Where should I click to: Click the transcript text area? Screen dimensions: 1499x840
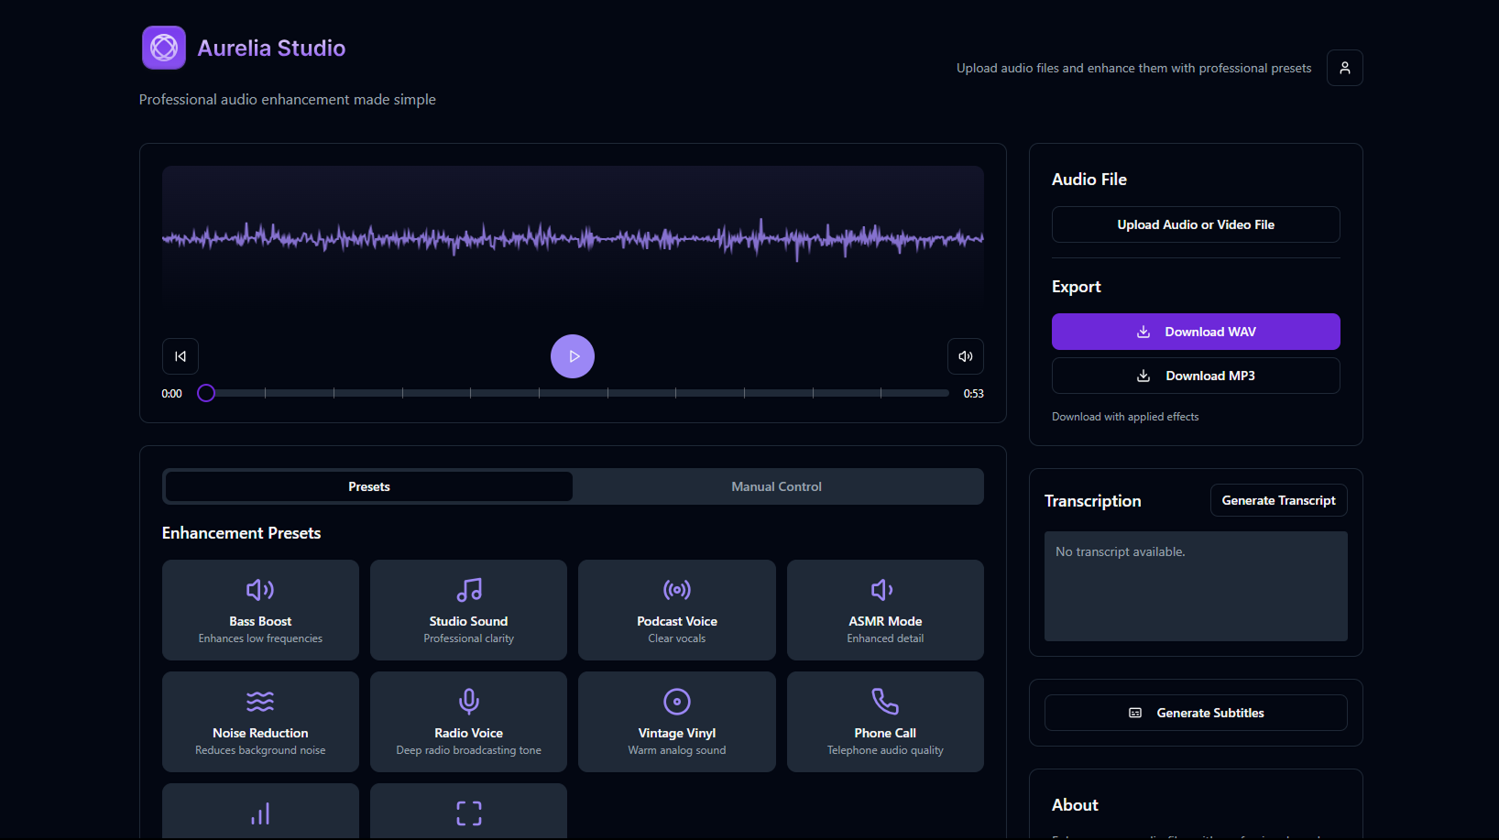coord(1196,586)
